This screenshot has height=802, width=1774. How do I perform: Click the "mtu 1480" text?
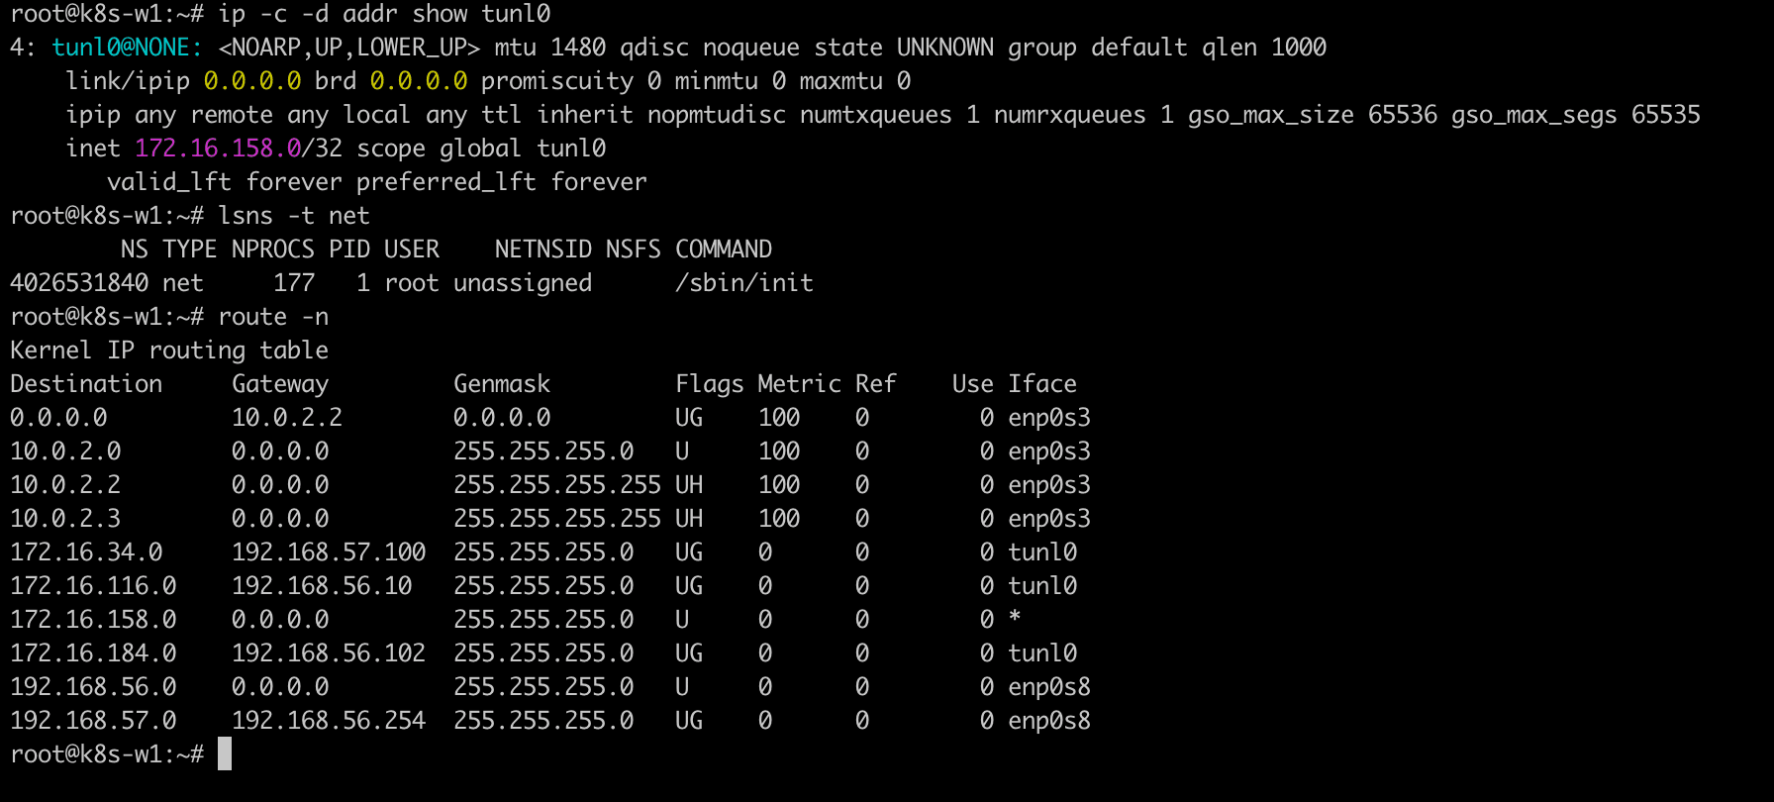point(550,48)
